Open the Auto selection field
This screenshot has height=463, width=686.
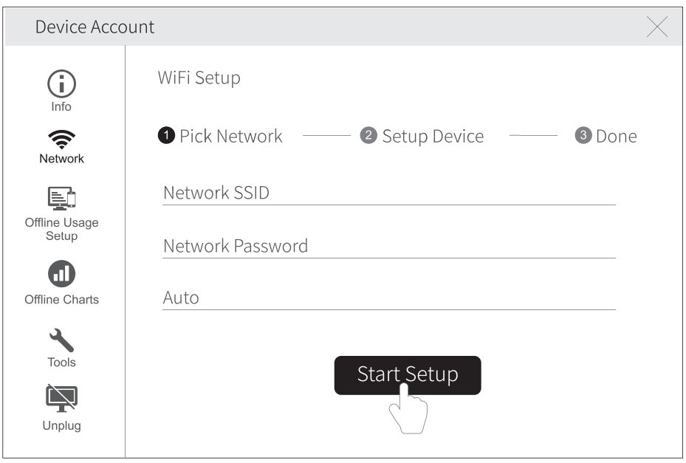(x=388, y=298)
